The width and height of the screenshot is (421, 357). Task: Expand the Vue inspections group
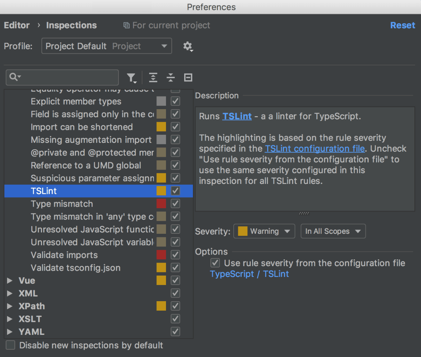click(9, 280)
